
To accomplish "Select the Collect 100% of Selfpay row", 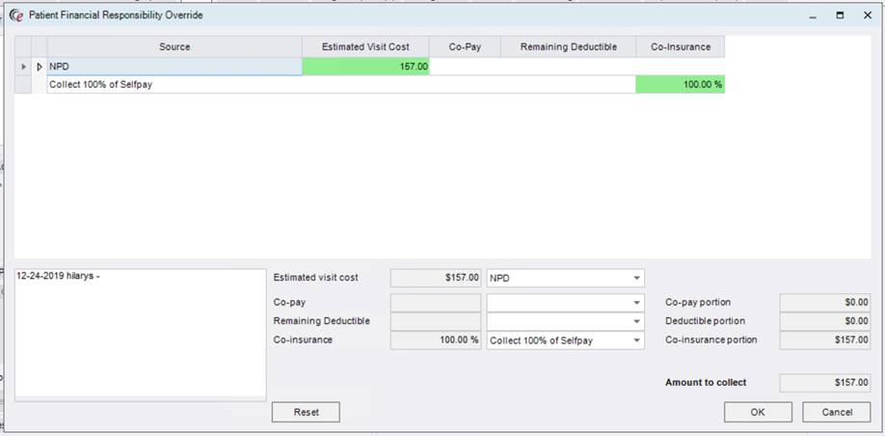I will [x=289, y=85].
